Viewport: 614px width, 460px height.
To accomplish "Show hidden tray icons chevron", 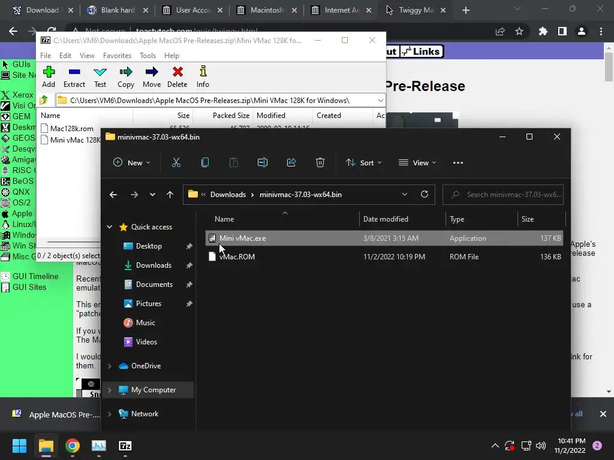I will pos(495,446).
